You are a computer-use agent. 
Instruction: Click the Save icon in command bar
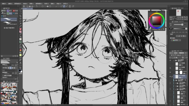coord(32,6)
